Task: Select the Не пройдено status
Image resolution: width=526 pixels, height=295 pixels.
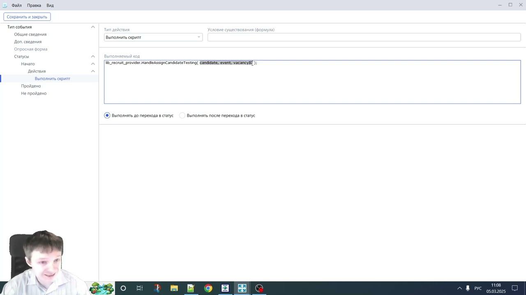Action: point(34,93)
